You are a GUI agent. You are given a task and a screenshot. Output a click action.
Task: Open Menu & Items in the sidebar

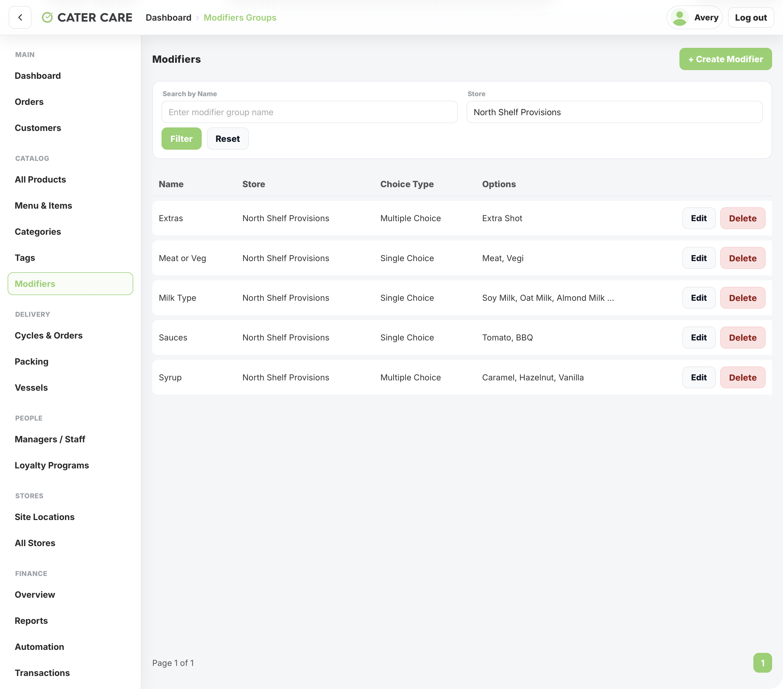[x=43, y=206]
